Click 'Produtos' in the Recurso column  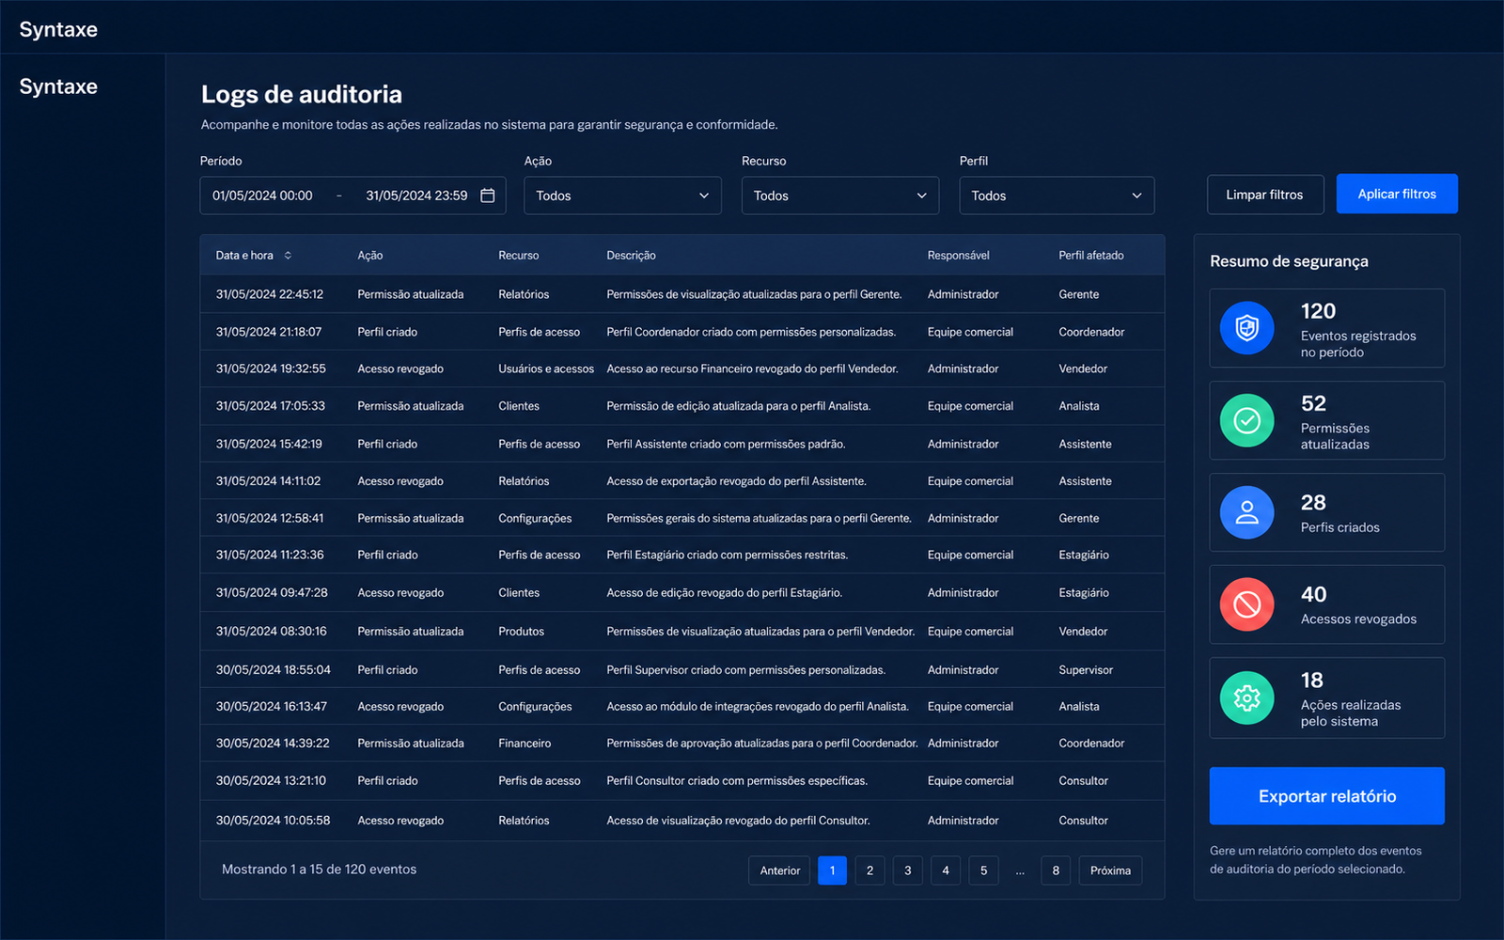[521, 632]
